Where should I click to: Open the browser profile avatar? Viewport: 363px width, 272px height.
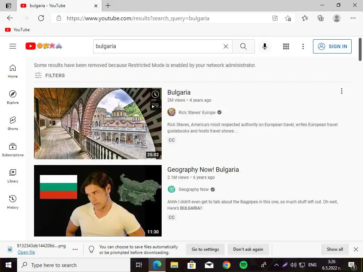[337, 18]
